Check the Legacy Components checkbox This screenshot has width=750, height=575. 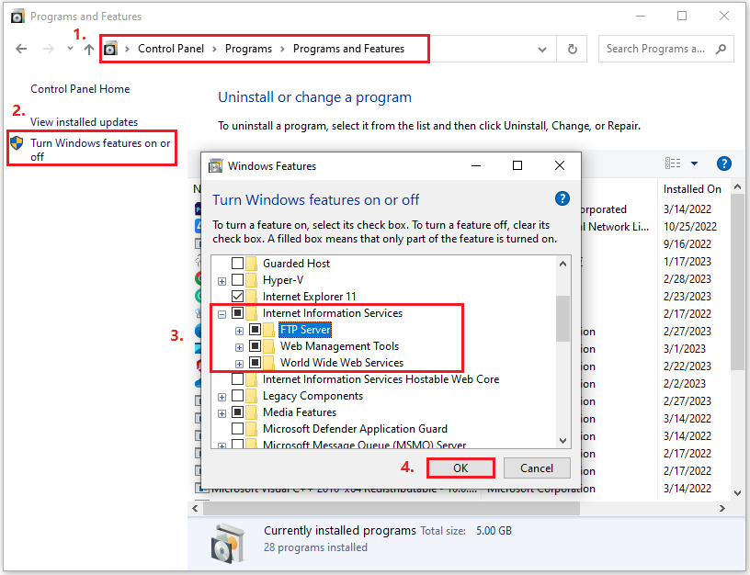238,396
